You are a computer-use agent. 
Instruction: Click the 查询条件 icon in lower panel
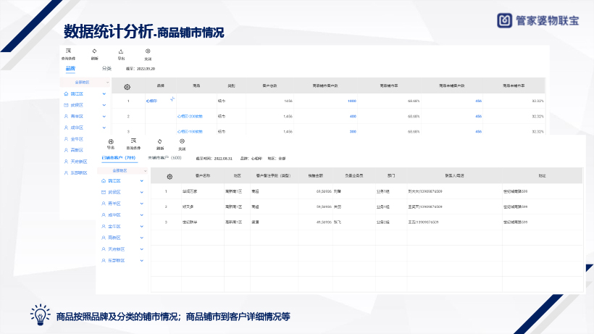click(133, 141)
